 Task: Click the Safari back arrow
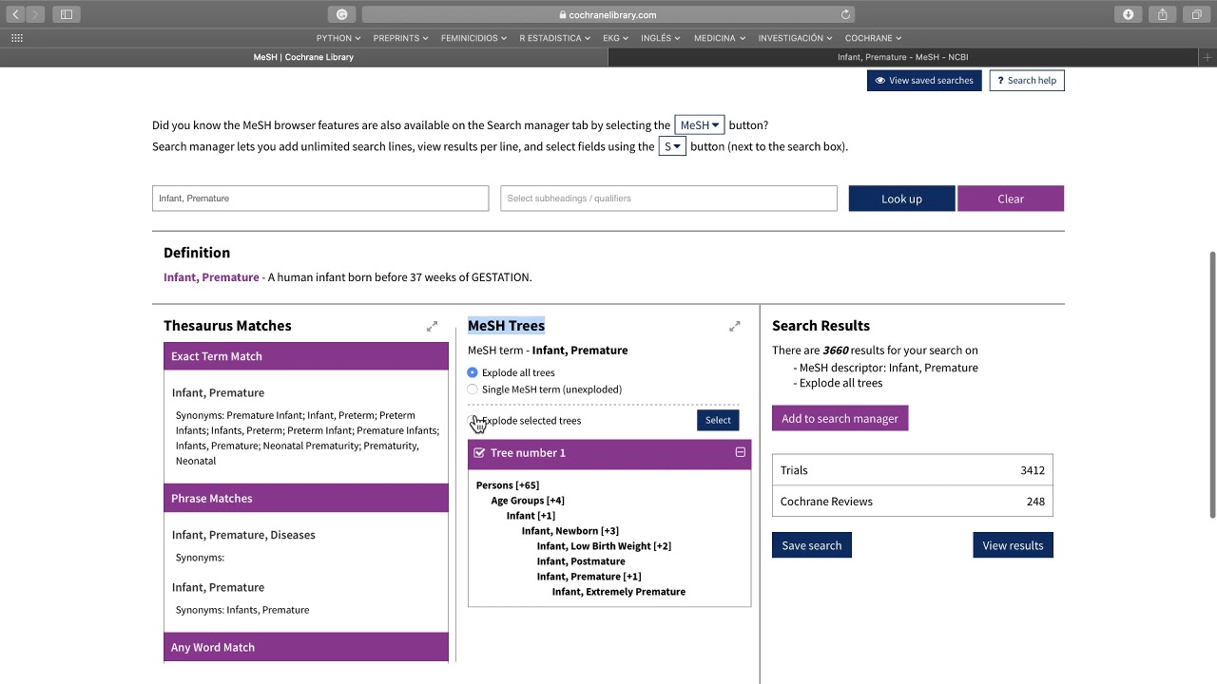click(15, 14)
